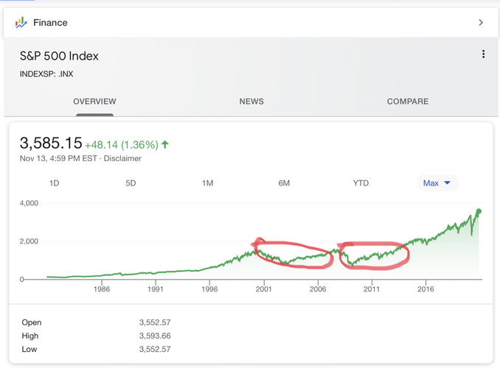Click the Finance header title
Viewport: 500px width, 368px height.
[50, 23]
